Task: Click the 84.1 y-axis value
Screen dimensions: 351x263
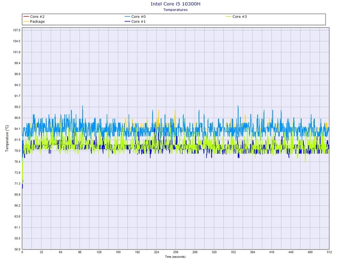Action: click(x=17, y=129)
